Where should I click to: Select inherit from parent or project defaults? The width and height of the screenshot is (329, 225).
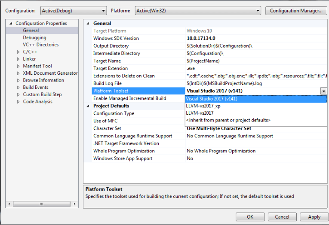(228, 120)
